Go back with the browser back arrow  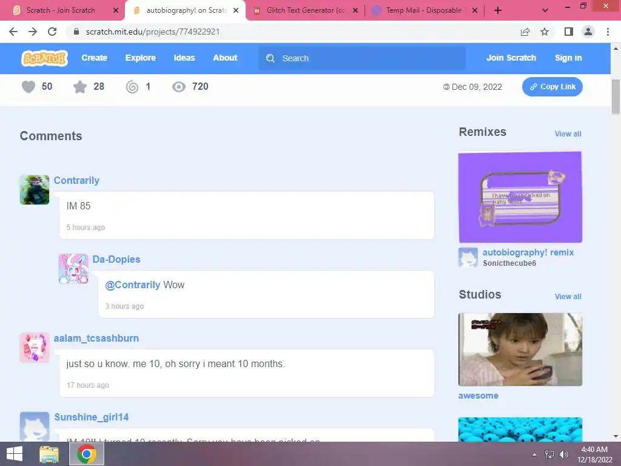13,32
